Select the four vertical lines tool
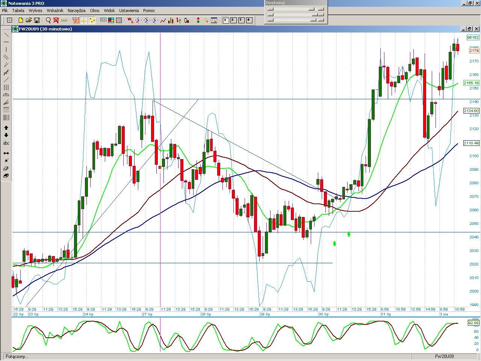Viewport: 481px width, 361px height. click(x=6, y=118)
